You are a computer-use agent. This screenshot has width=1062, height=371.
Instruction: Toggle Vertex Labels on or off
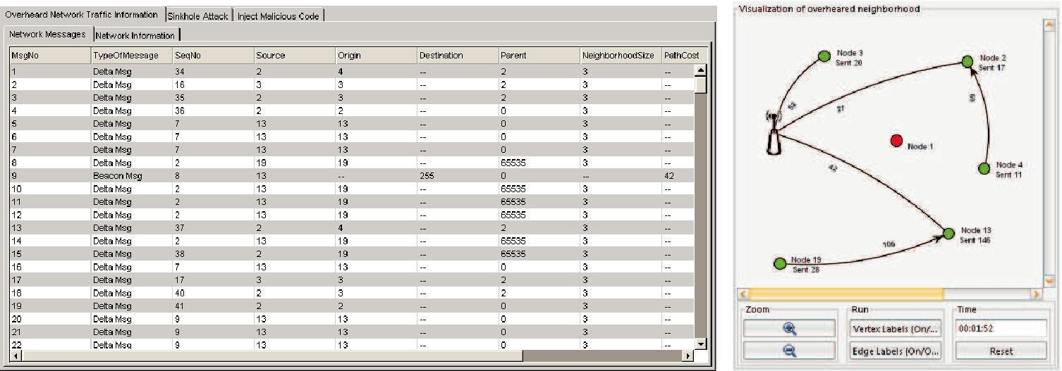896,329
